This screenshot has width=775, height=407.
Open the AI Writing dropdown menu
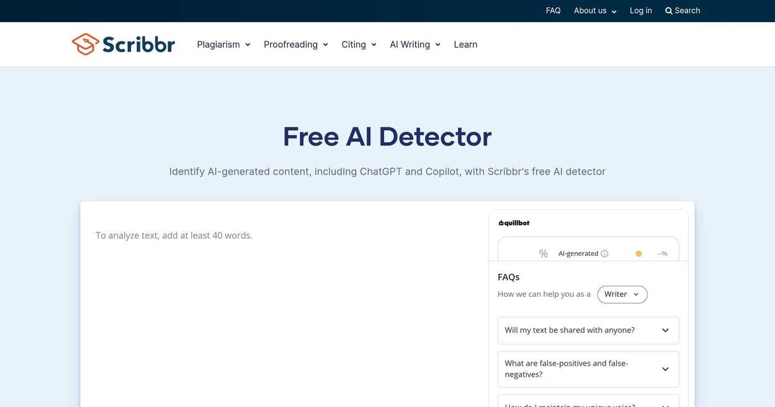(415, 44)
